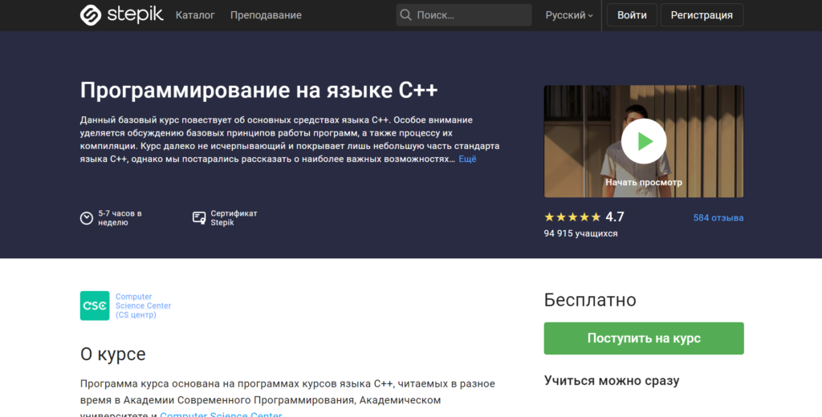Click the Stepik logo in the header
822x417 pixels.
click(120, 15)
